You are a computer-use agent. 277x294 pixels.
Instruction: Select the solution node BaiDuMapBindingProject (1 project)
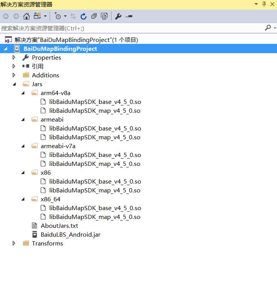[76, 40]
